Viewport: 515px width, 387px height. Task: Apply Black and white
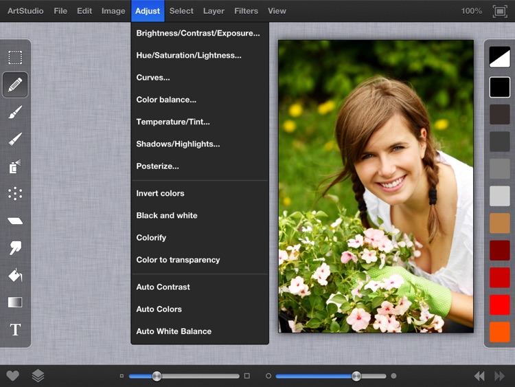point(200,215)
